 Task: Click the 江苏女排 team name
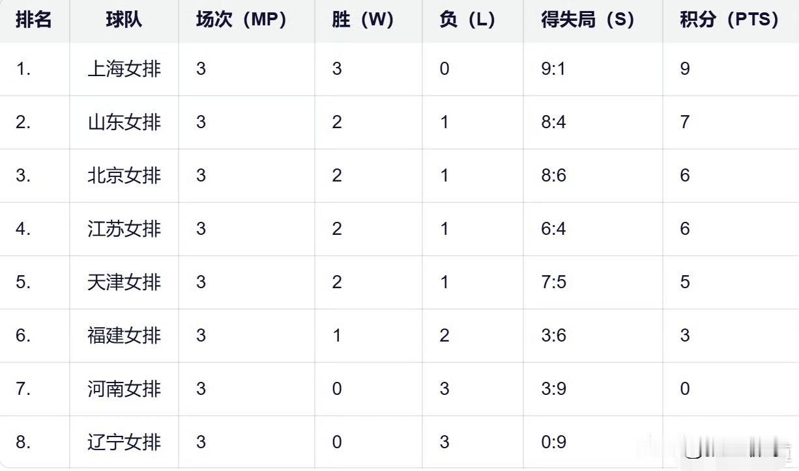pyautogui.click(x=124, y=229)
